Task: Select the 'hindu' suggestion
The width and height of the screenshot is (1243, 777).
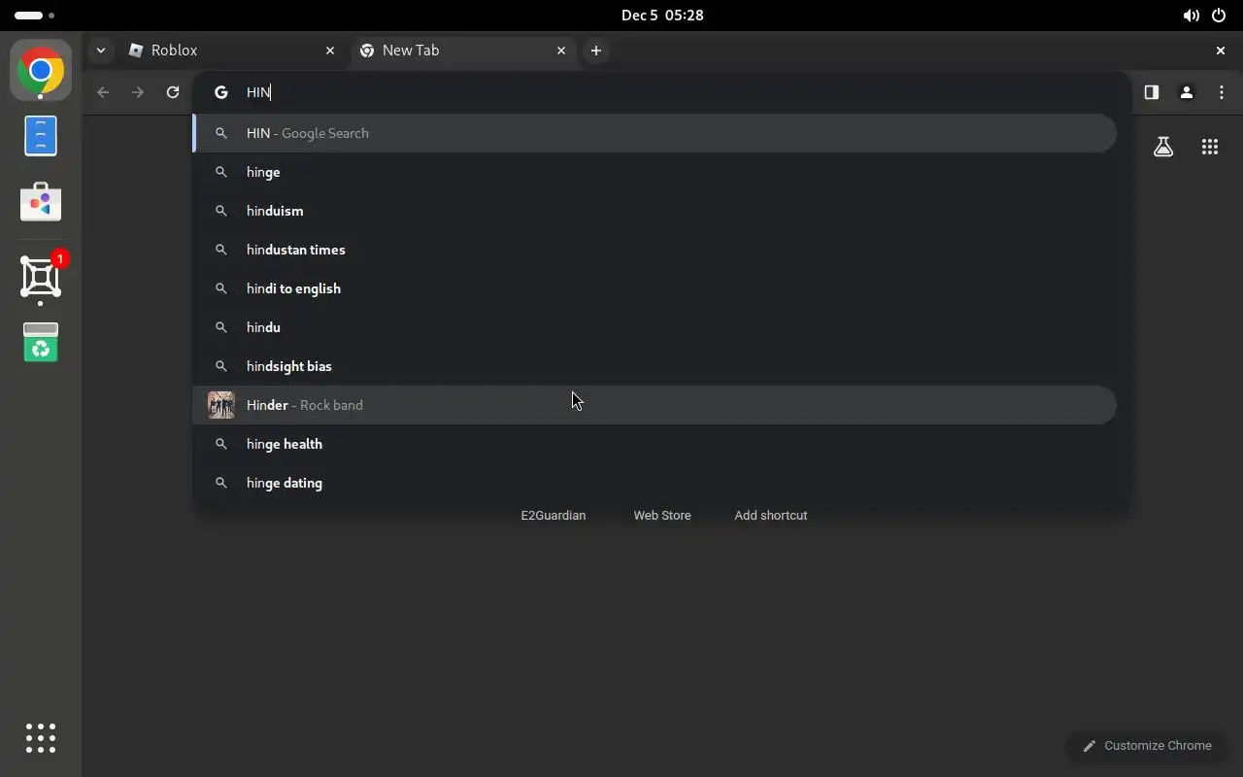Action: [655, 327]
